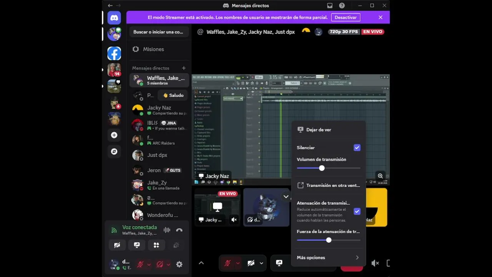Open the DM showing ARC Raiders
492x277 pixels.
(x=159, y=140)
